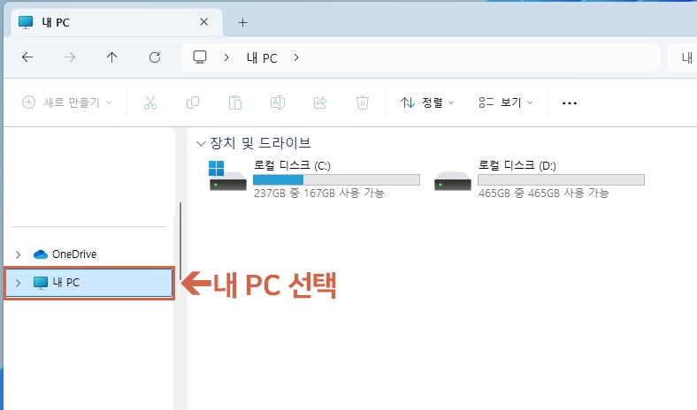Image resolution: width=697 pixels, height=410 pixels.
Task: Click the monitor icon in the address bar
Action: 200,57
